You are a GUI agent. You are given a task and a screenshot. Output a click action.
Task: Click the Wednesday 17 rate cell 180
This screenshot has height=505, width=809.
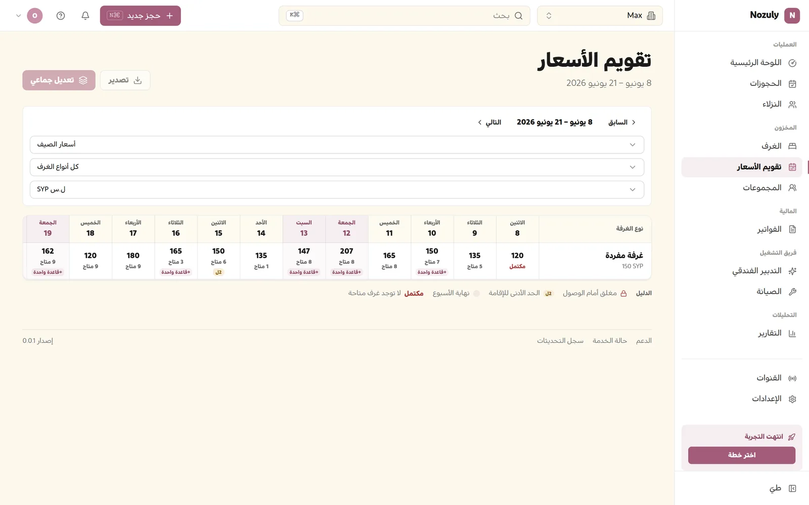pyautogui.click(x=133, y=261)
